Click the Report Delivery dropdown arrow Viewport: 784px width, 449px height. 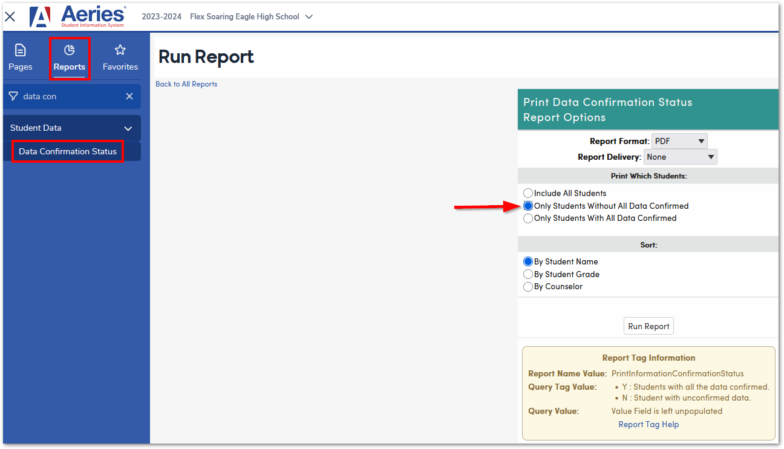click(710, 156)
